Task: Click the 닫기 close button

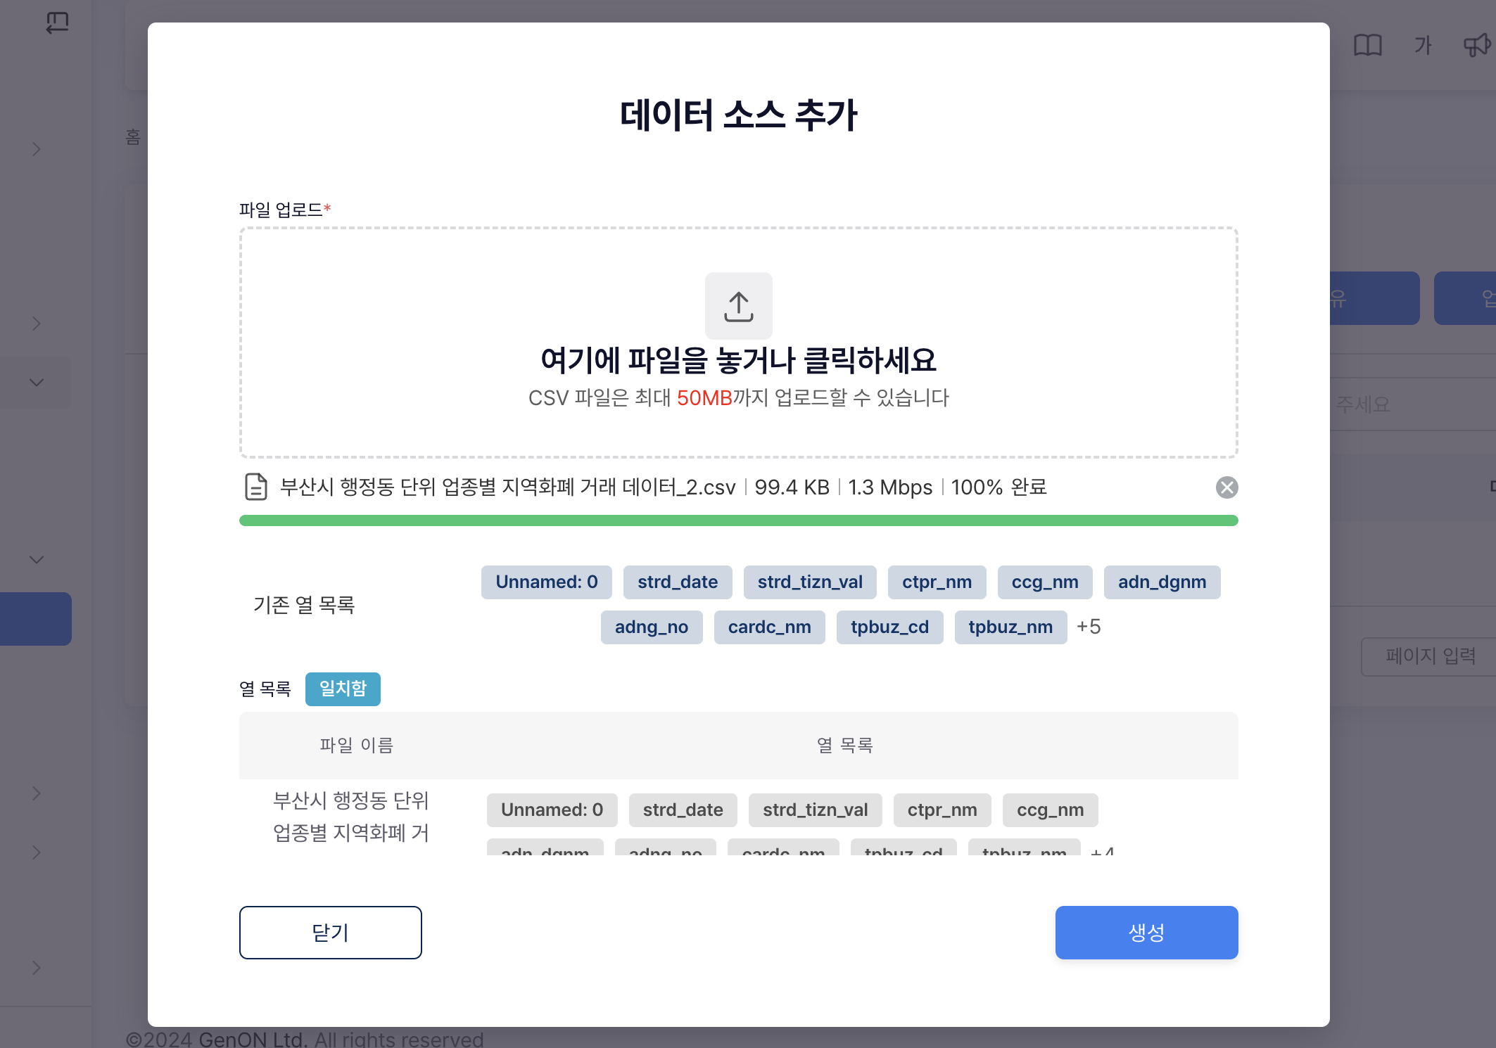Action: (330, 933)
